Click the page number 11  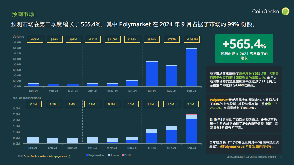(x=281, y=157)
